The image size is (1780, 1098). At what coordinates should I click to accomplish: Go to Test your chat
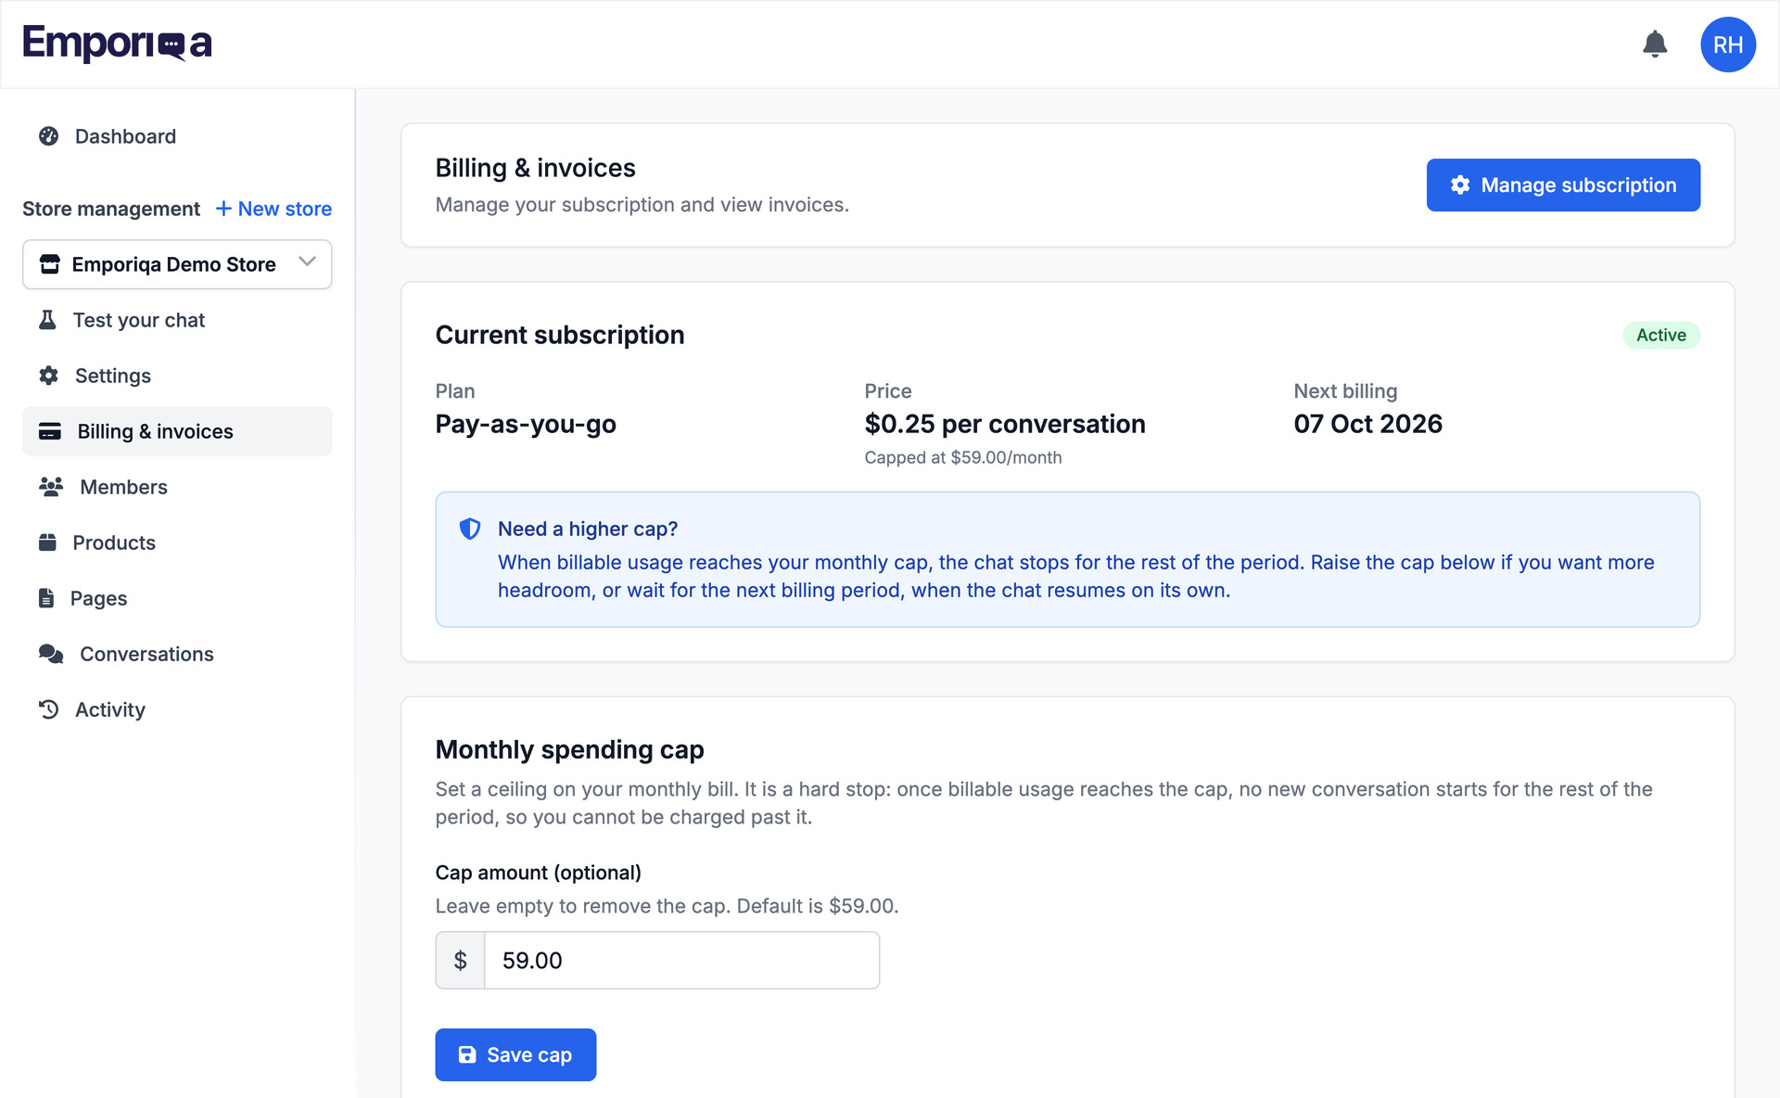click(x=177, y=320)
